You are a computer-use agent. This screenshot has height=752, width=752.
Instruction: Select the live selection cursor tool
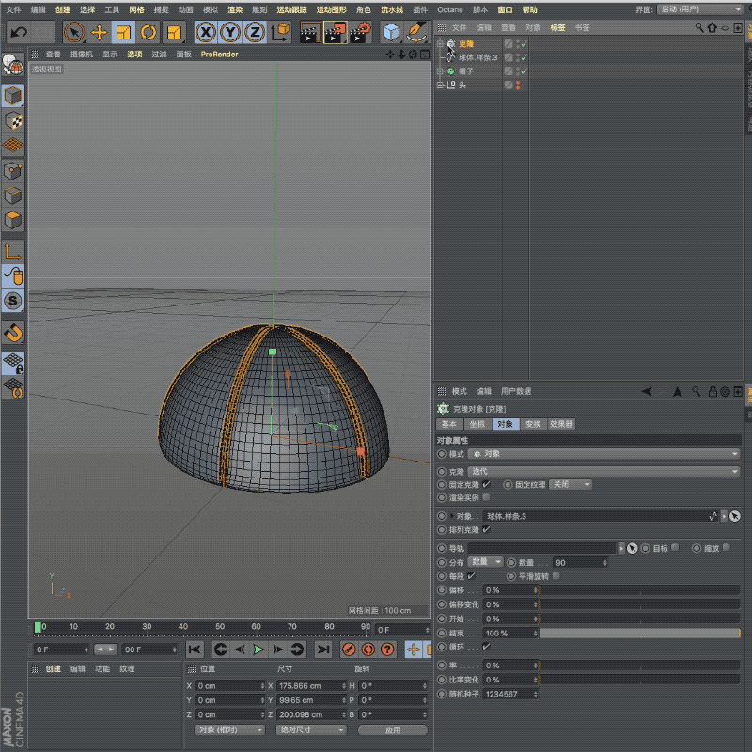(x=74, y=32)
